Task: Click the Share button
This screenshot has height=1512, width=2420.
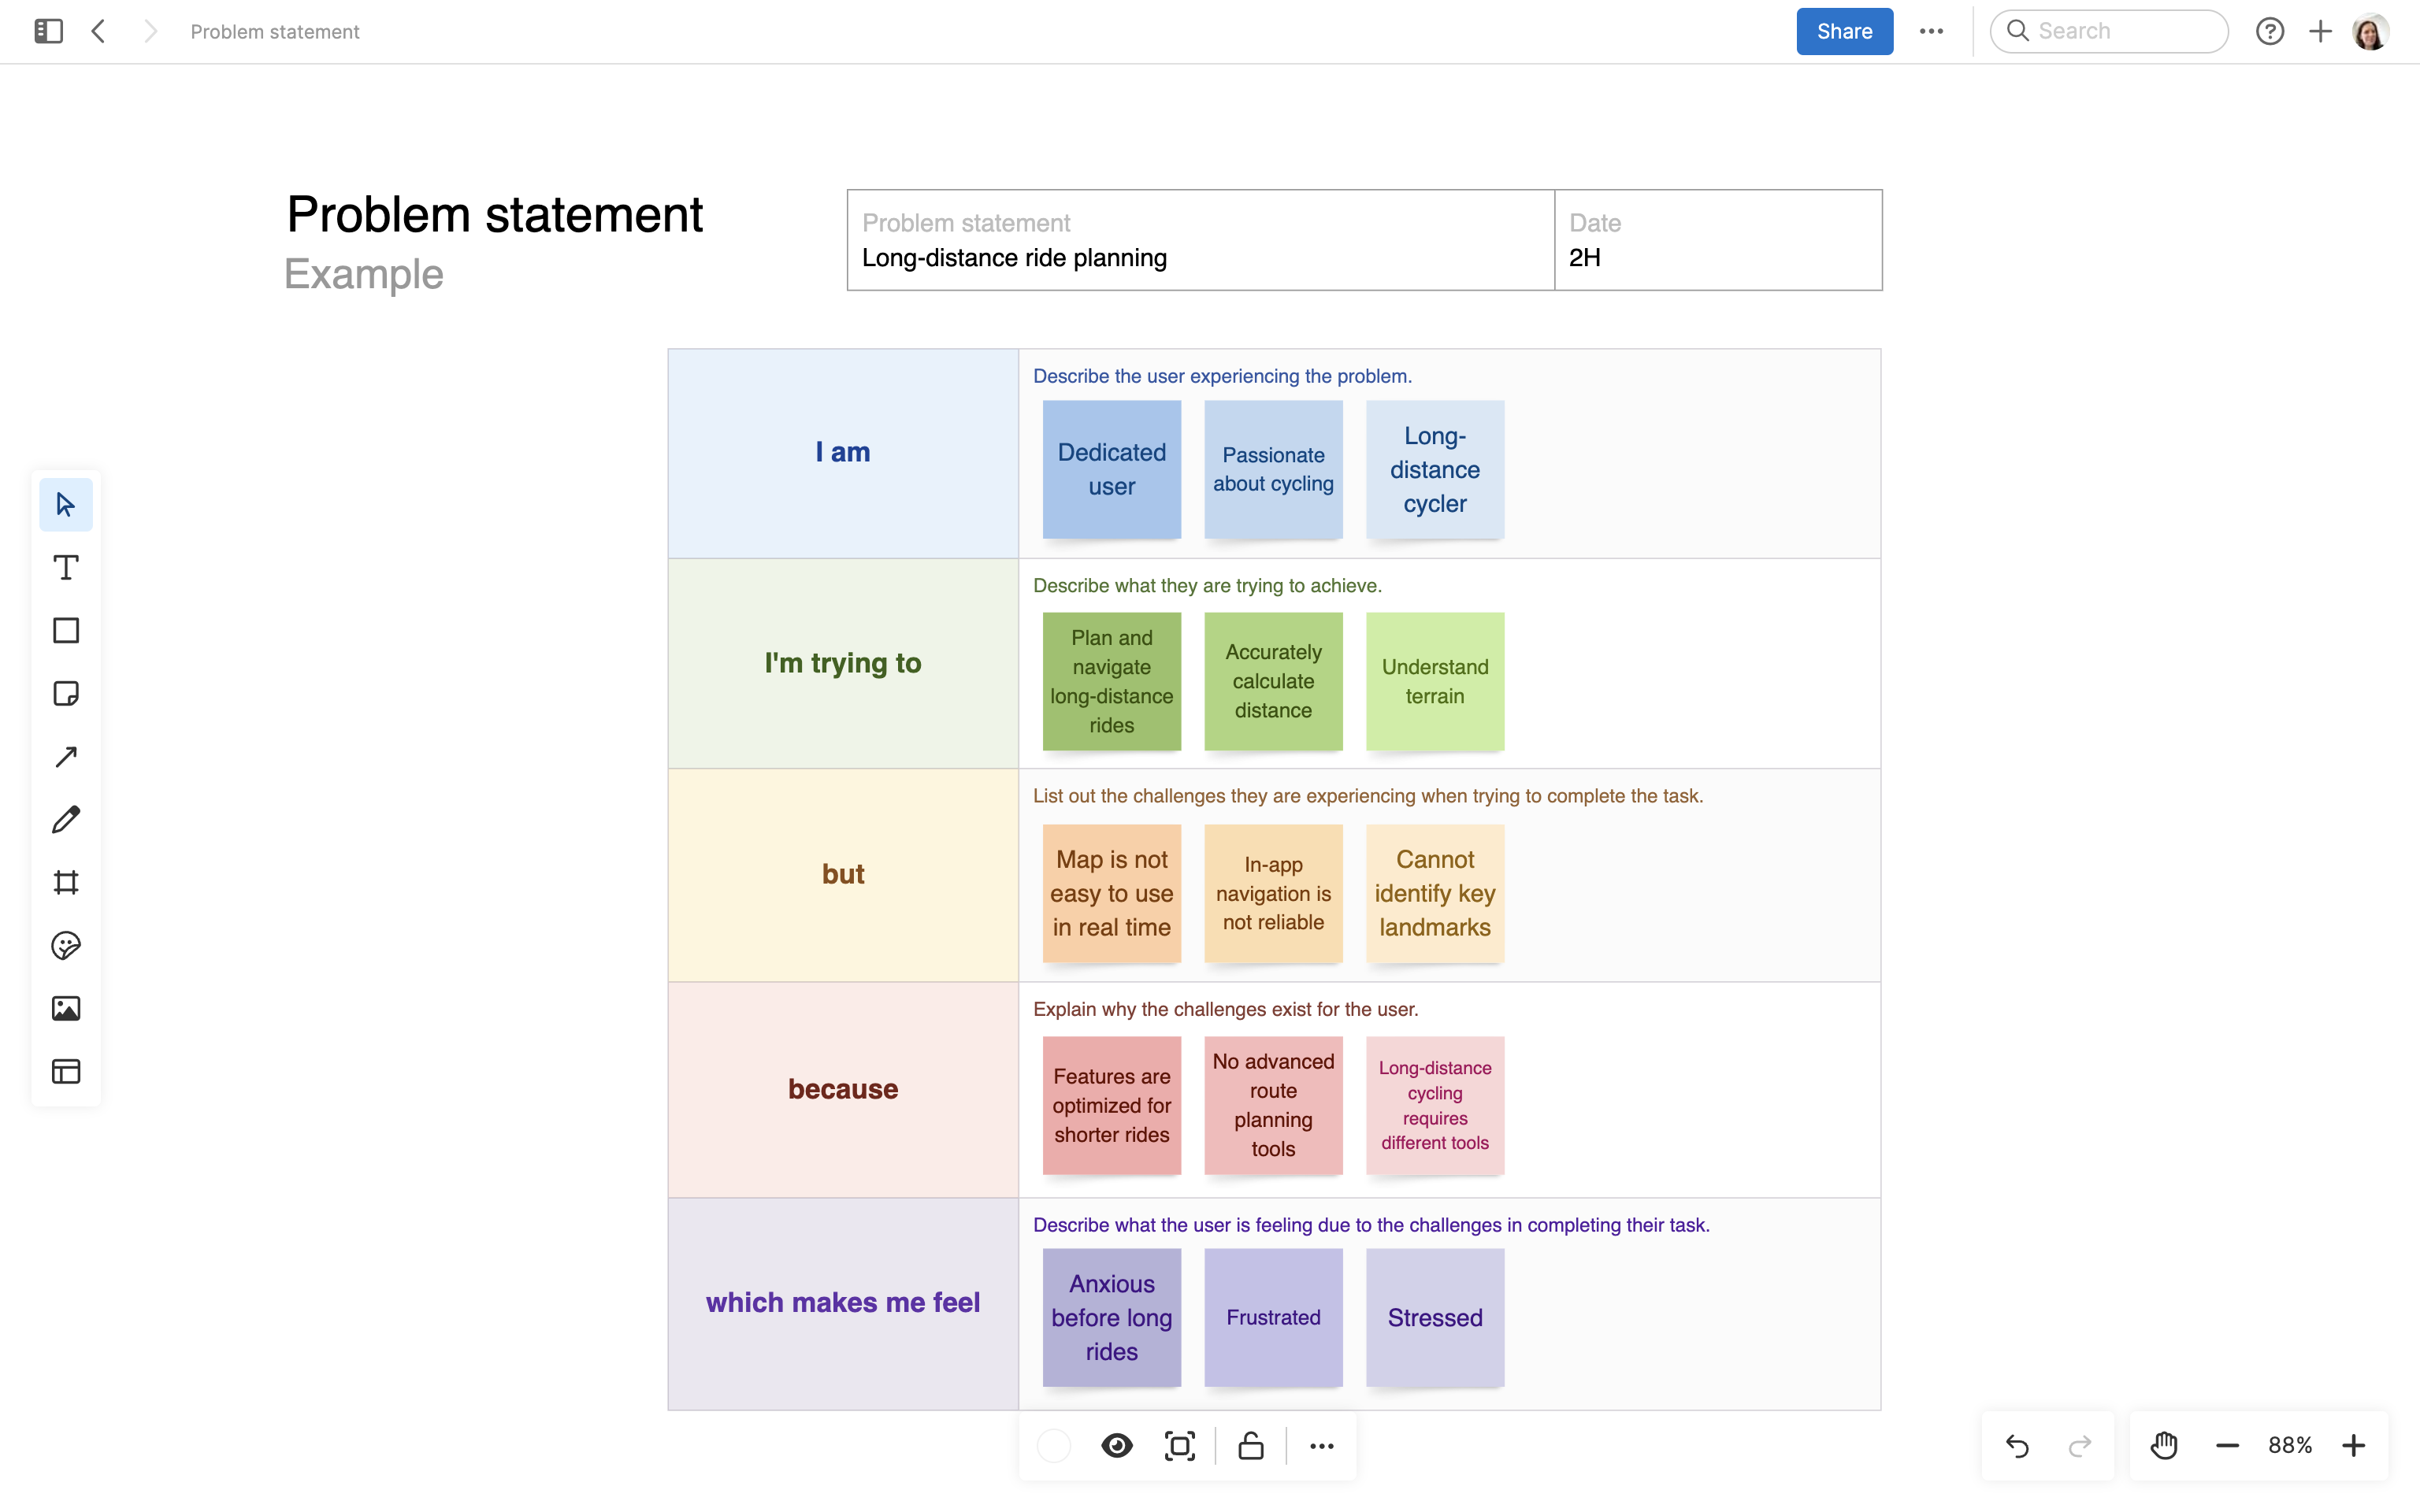Action: (1844, 31)
